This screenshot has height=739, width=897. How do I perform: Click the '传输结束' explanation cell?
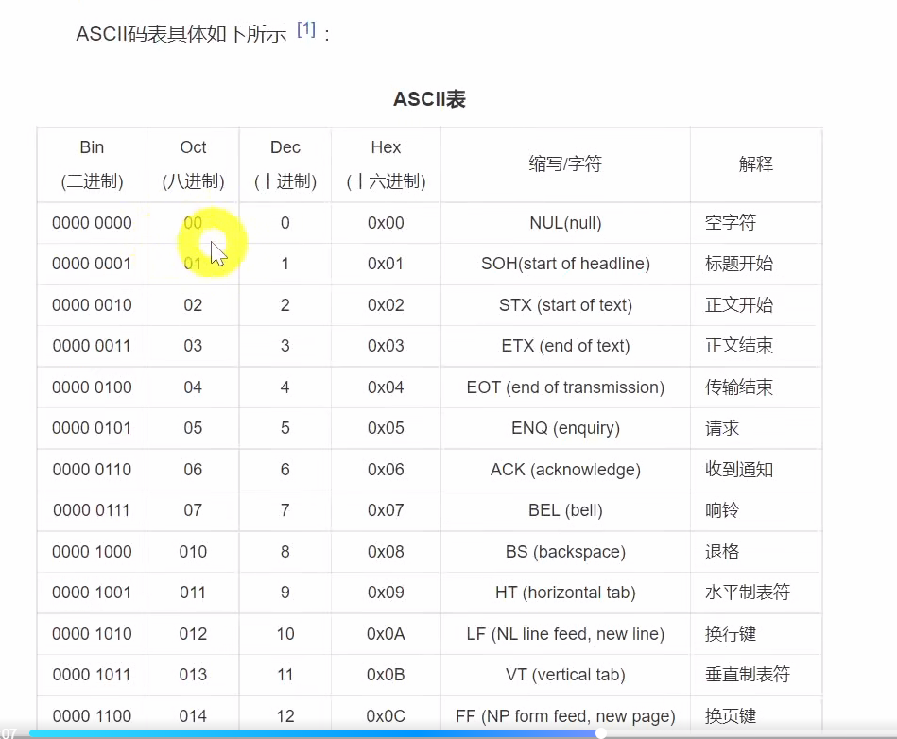point(756,387)
